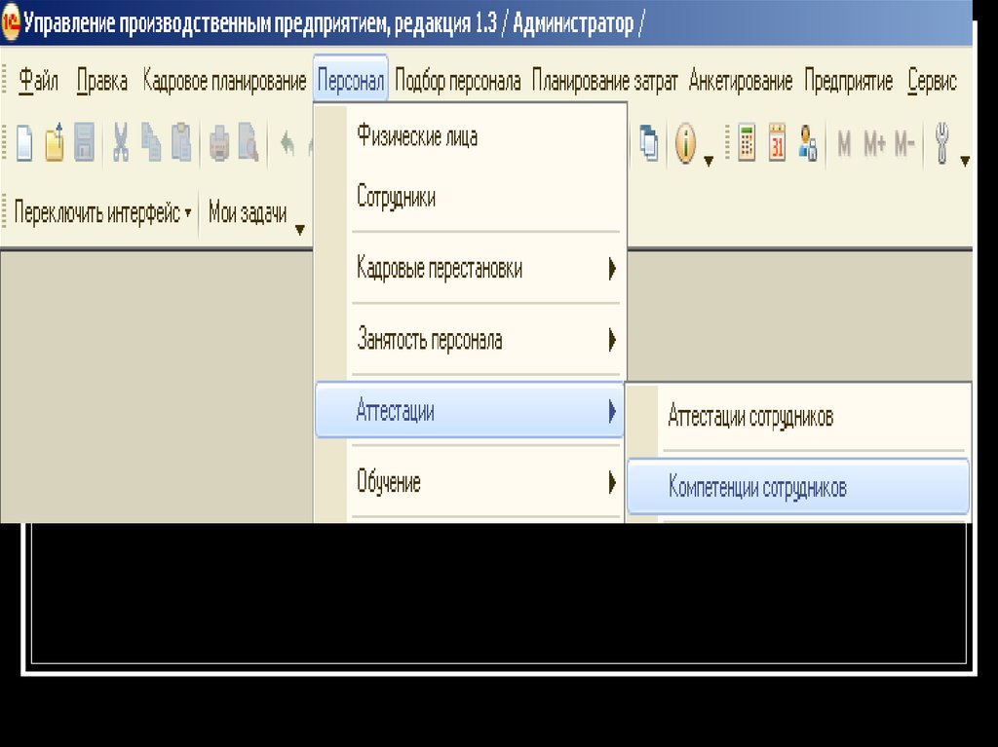This screenshot has height=747, width=998.
Task: Click the M- memory subtract button
Action: [x=904, y=143]
